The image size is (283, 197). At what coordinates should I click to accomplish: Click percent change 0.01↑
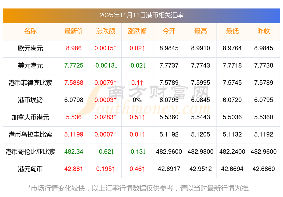(x=137, y=135)
